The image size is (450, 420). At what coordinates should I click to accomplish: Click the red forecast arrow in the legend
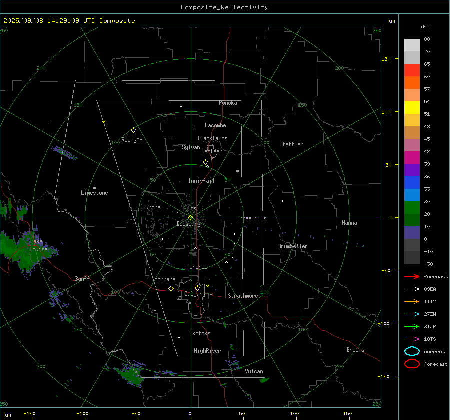[412, 276]
